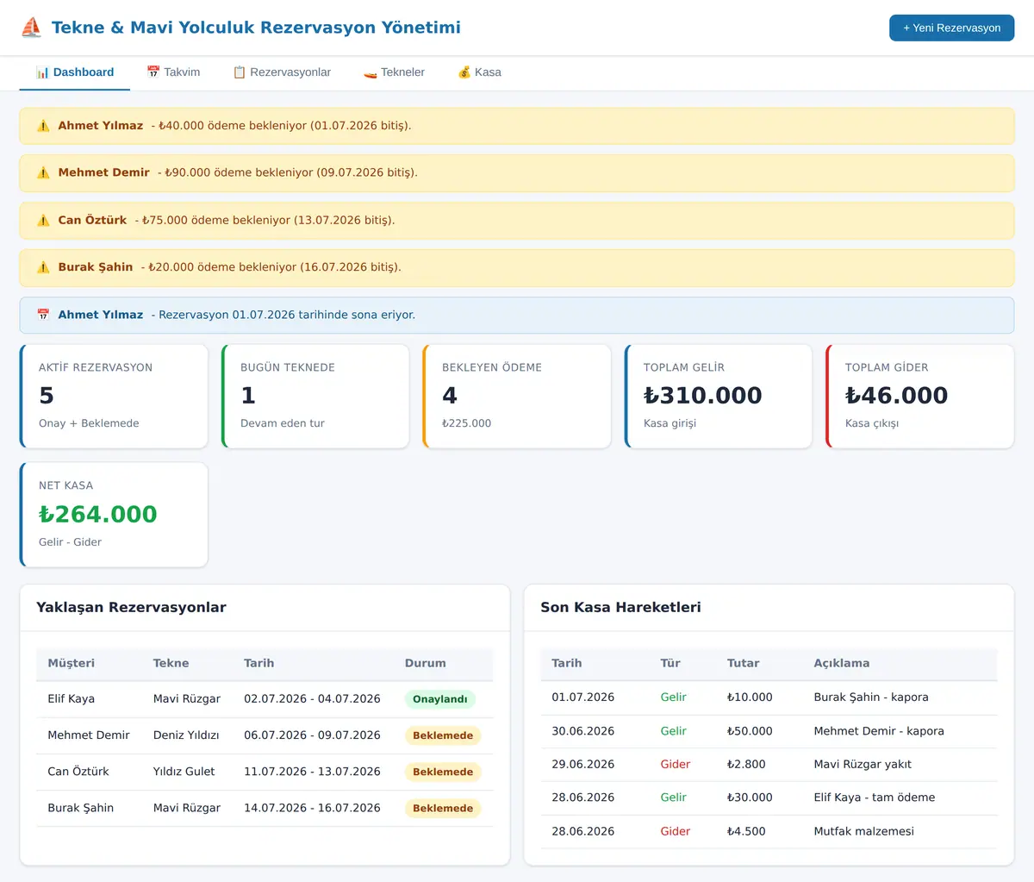Select the Aktif Rezervasyon stat card
The image size is (1034, 882).
(x=114, y=397)
